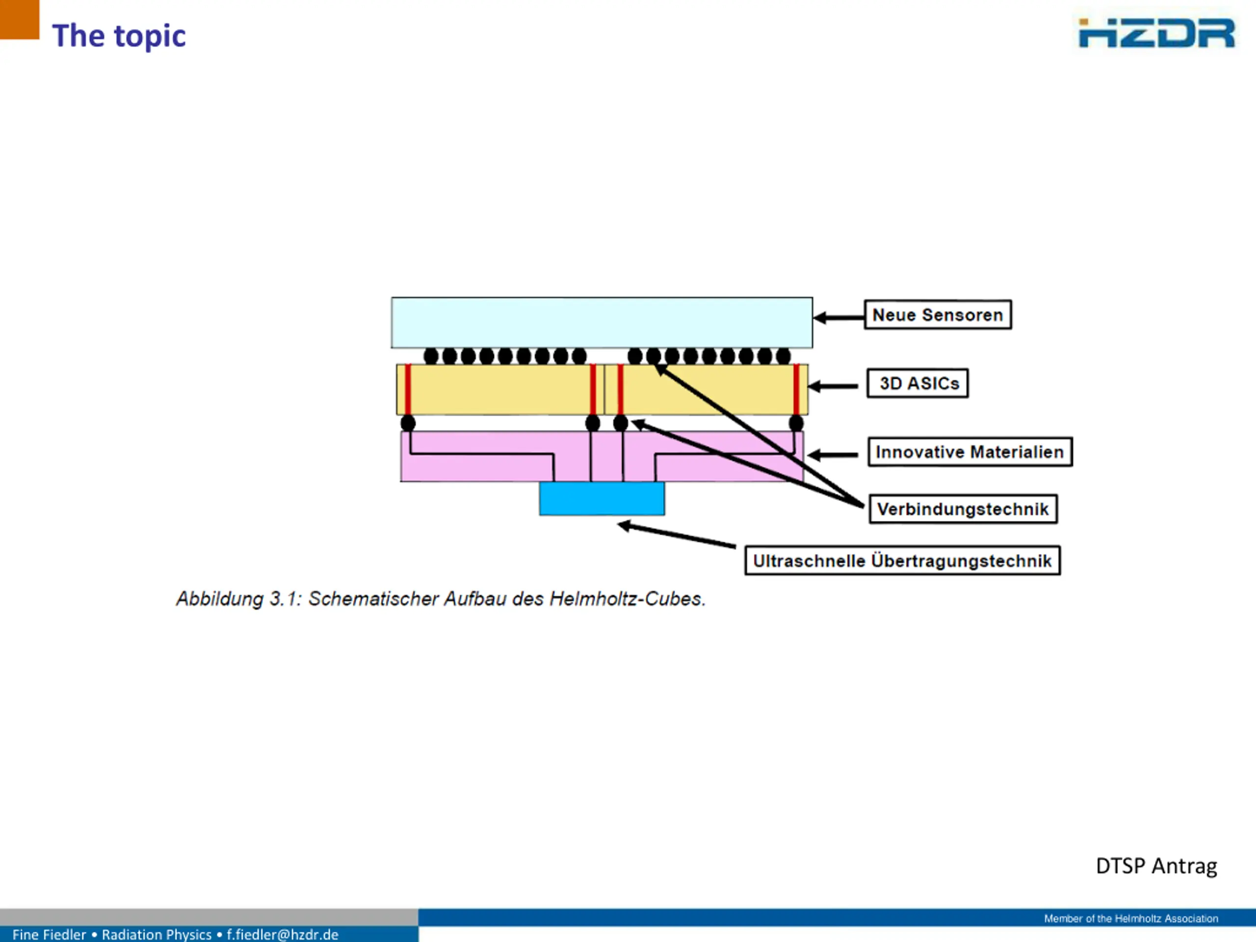
Task: Click the f.fiedler@hzdr.de email in footer
Action: coord(282,934)
